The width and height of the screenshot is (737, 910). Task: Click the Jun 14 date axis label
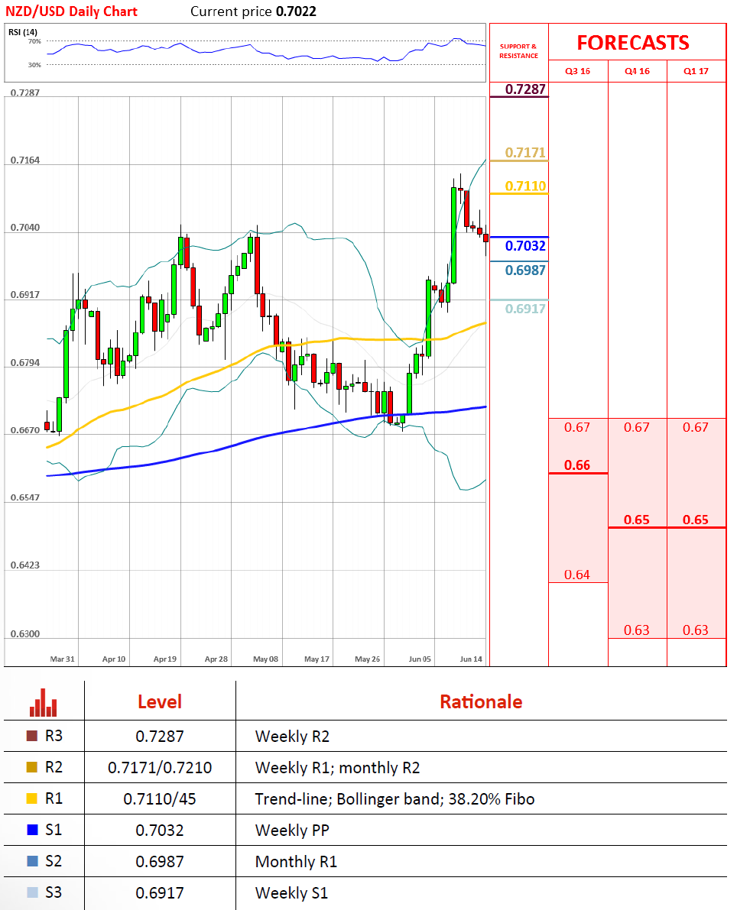[471, 659]
